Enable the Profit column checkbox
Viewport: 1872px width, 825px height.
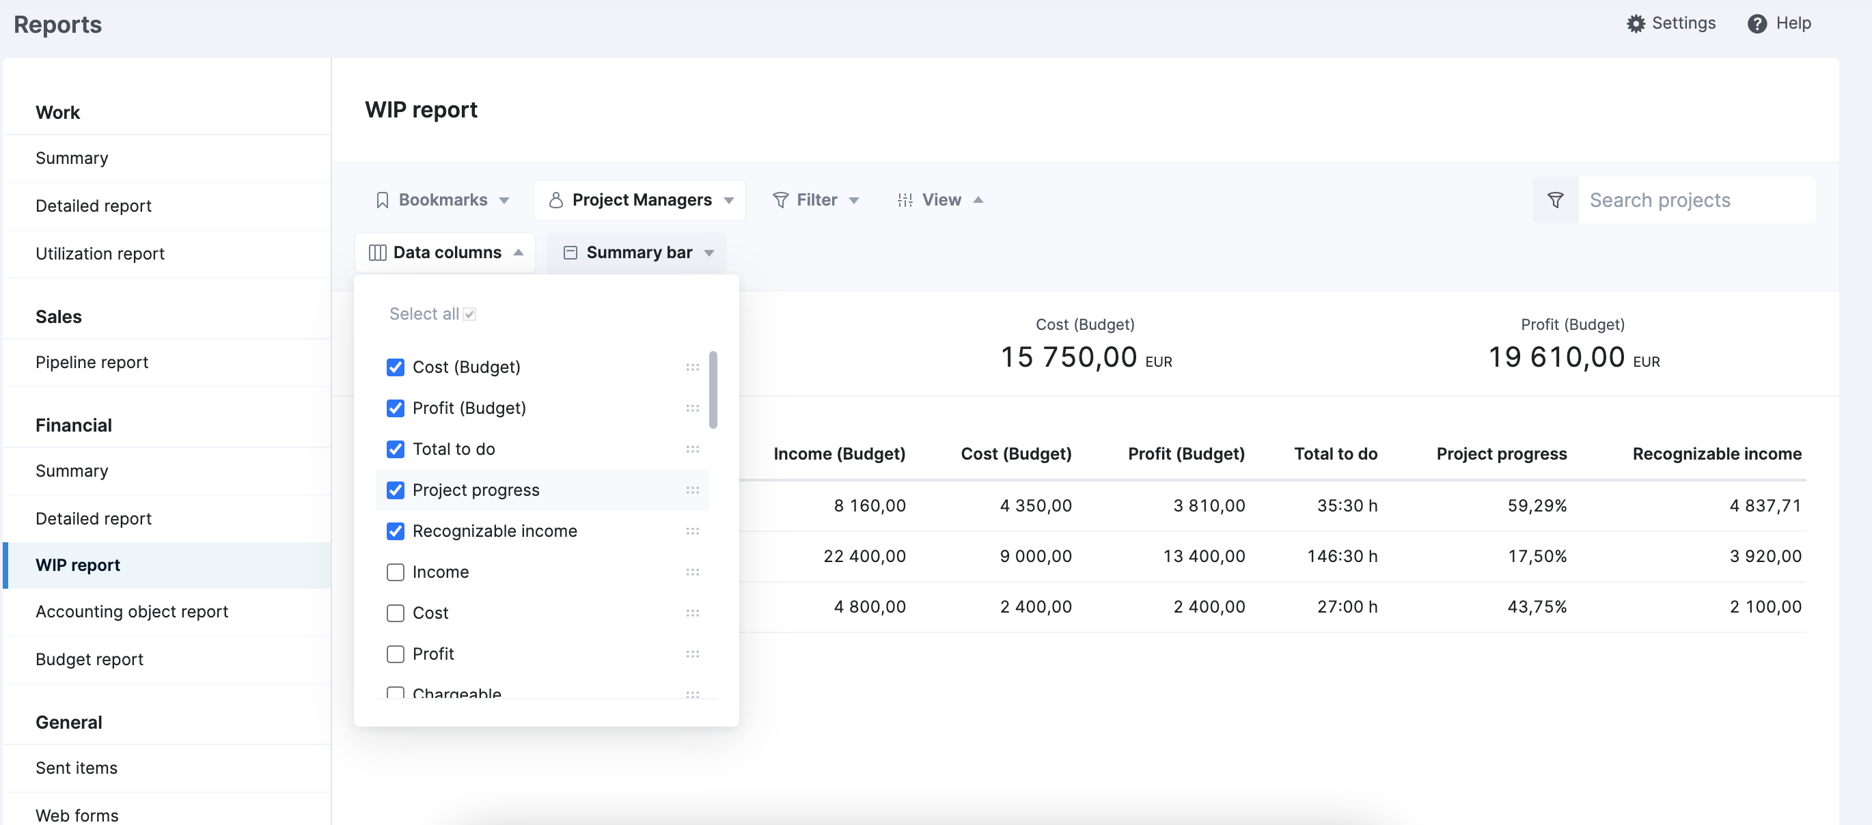point(396,654)
